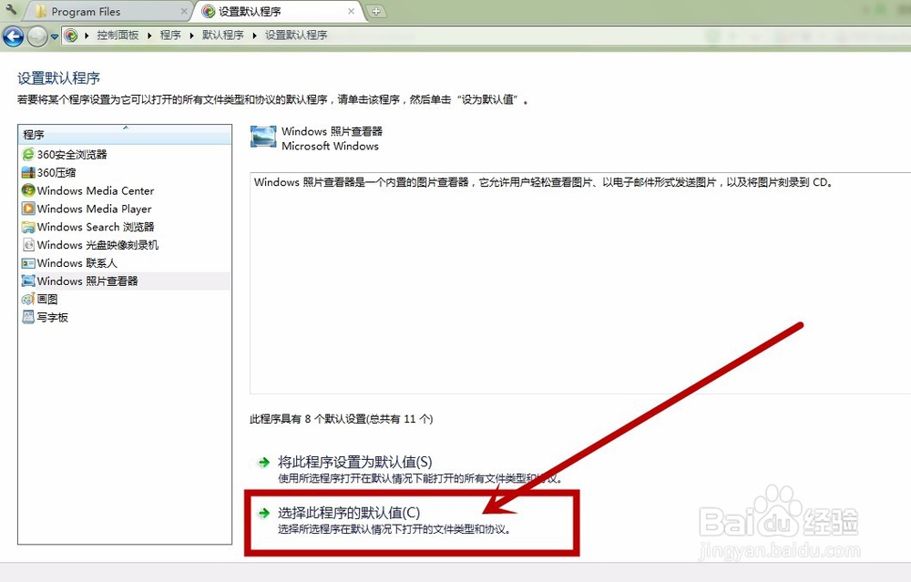
Task: Close the Program Files tab
Action: [x=184, y=11]
